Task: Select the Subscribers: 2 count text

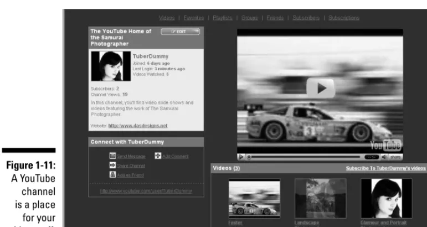Action: click(105, 89)
